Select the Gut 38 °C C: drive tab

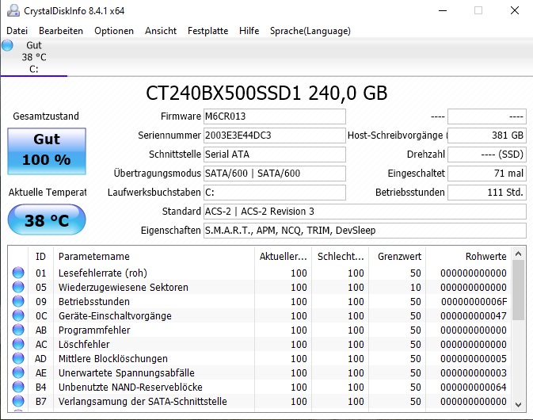coord(34,57)
